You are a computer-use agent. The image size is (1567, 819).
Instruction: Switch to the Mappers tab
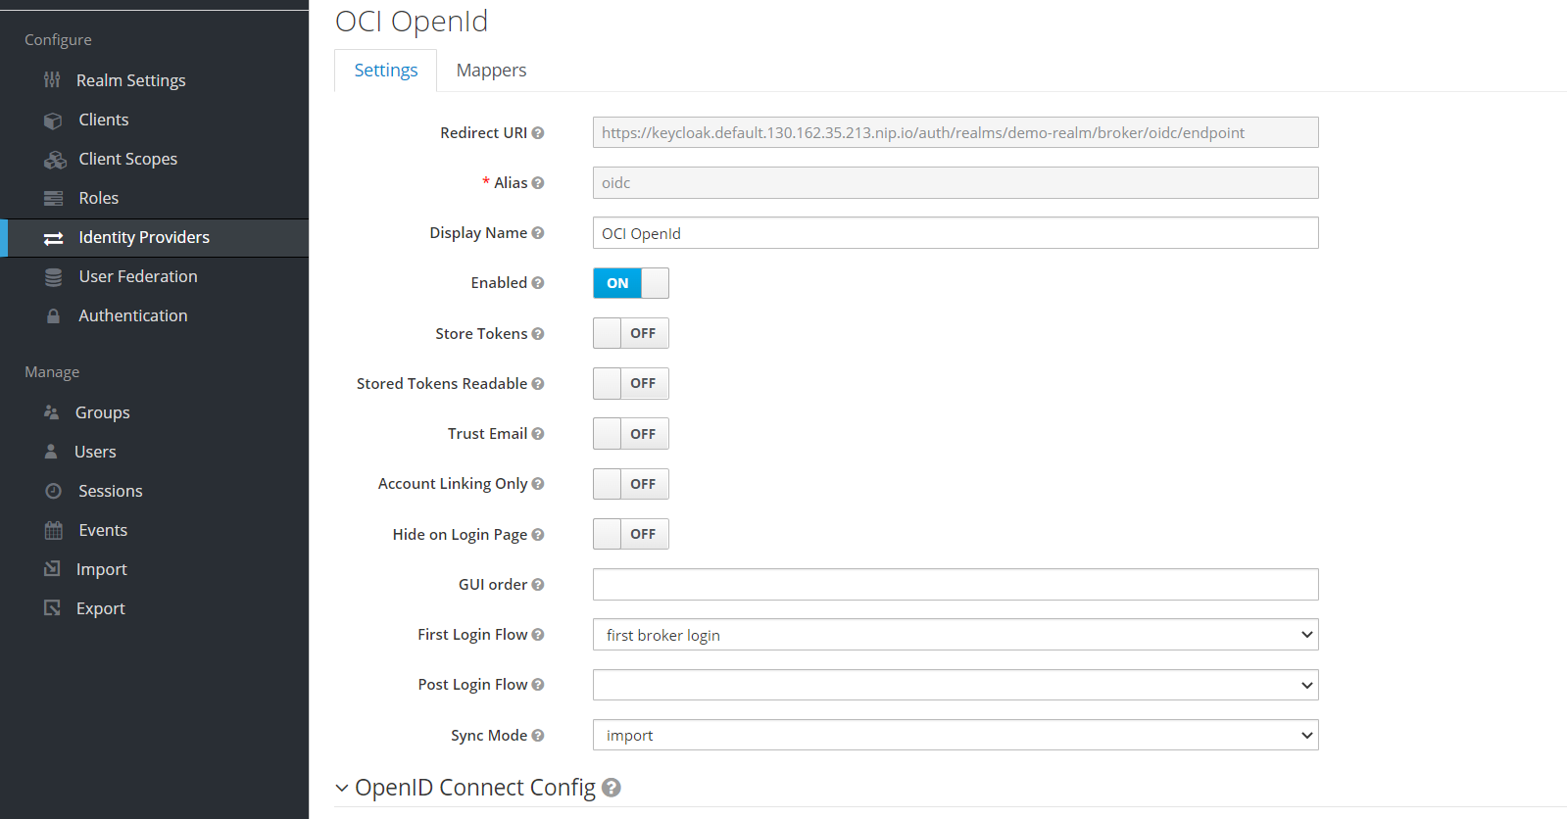491,71
